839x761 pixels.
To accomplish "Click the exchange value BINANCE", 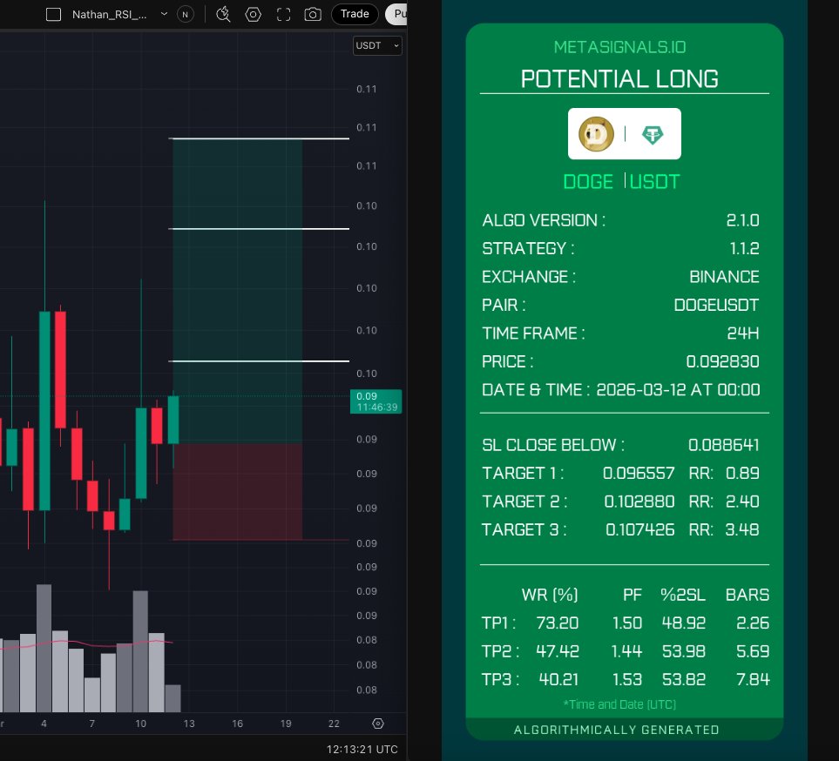I will [724, 277].
